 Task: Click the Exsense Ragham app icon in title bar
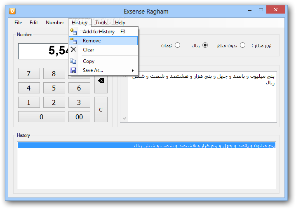point(12,11)
